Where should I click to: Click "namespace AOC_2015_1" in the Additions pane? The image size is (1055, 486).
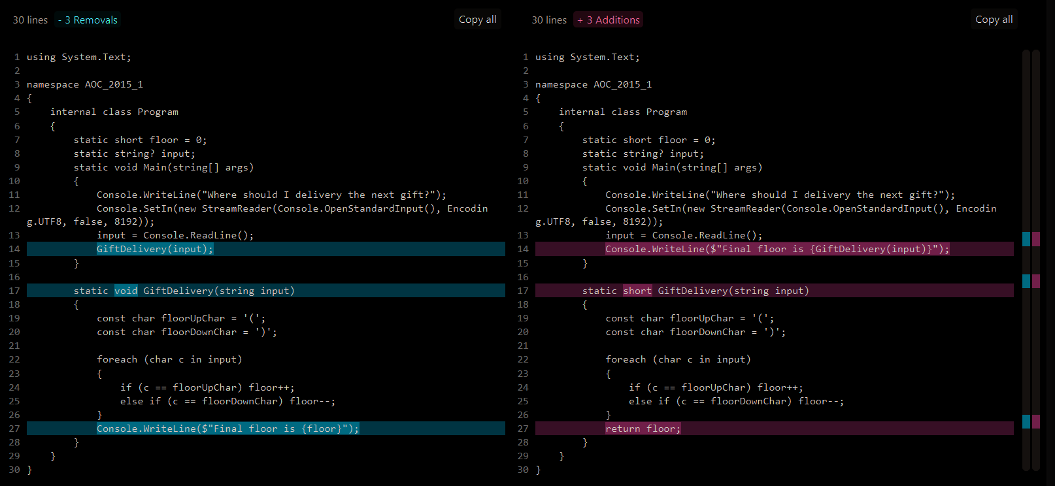[594, 84]
